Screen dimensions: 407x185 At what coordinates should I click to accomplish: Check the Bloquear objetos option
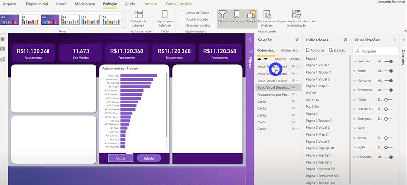(183, 25)
